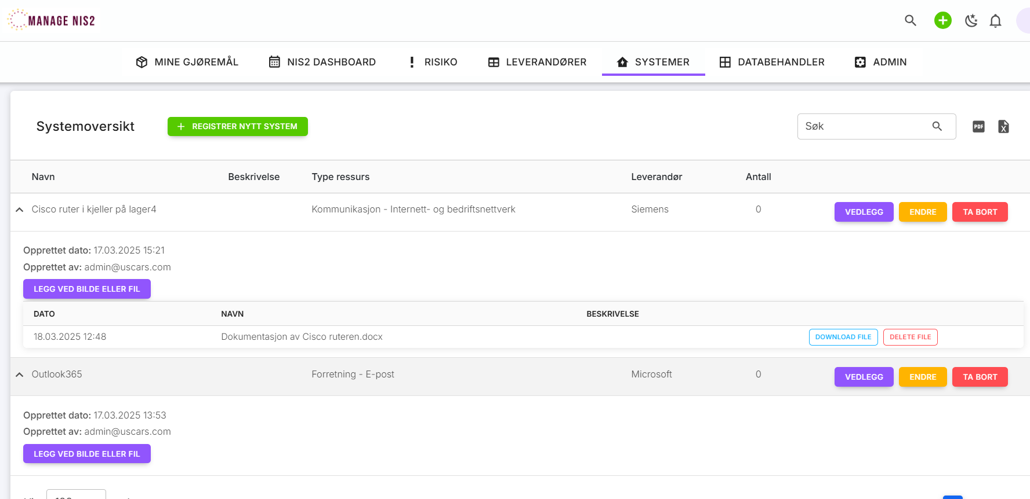
Task: Click the green plus add icon
Action: point(942,21)
